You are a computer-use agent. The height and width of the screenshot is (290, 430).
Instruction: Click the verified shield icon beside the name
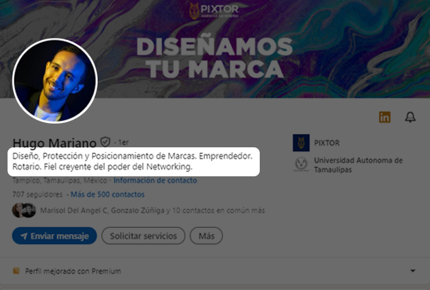(x=105, y=142)
